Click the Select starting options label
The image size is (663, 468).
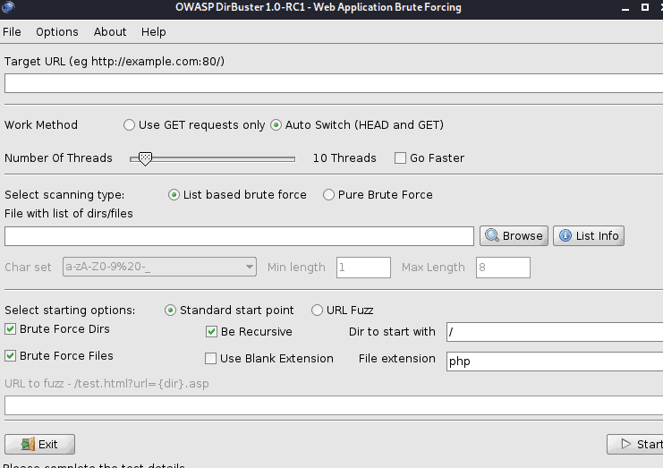click(70, 311)
